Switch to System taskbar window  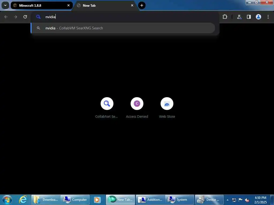tap(180, 200)
